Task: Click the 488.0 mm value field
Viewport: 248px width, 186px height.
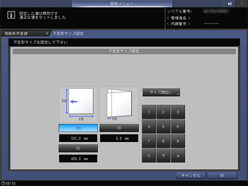Action: coord(78,159)
